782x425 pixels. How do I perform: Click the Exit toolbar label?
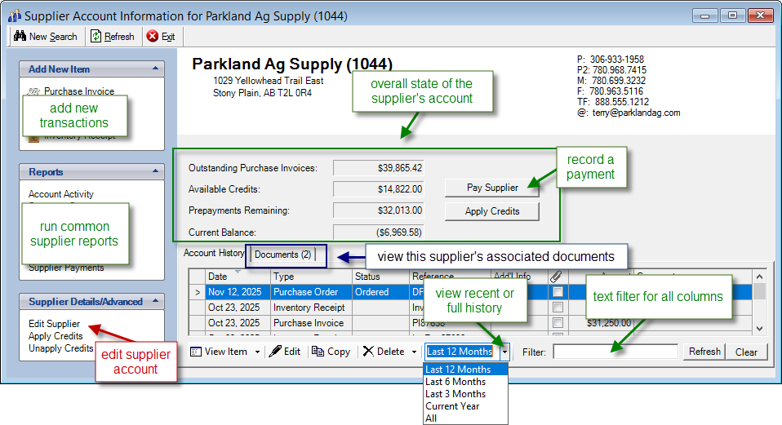click(x=168, y=37)
